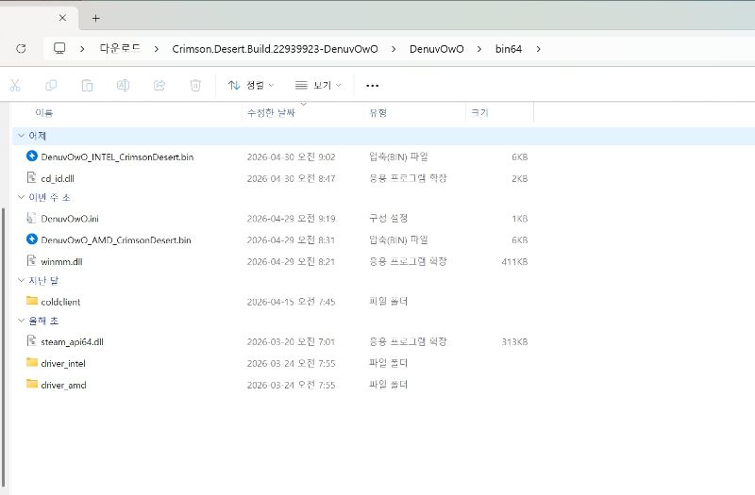Select the coldclient folder
755x495 pixels.
click(60, 302)
